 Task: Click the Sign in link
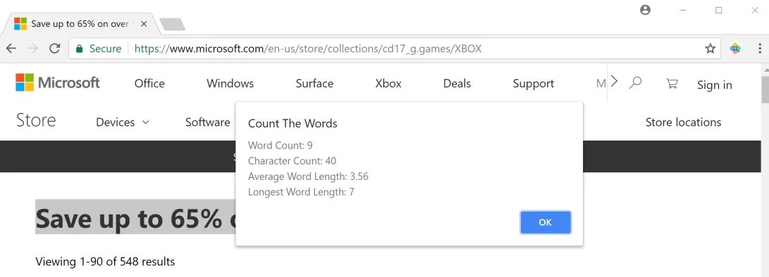[x=715, y=85]
